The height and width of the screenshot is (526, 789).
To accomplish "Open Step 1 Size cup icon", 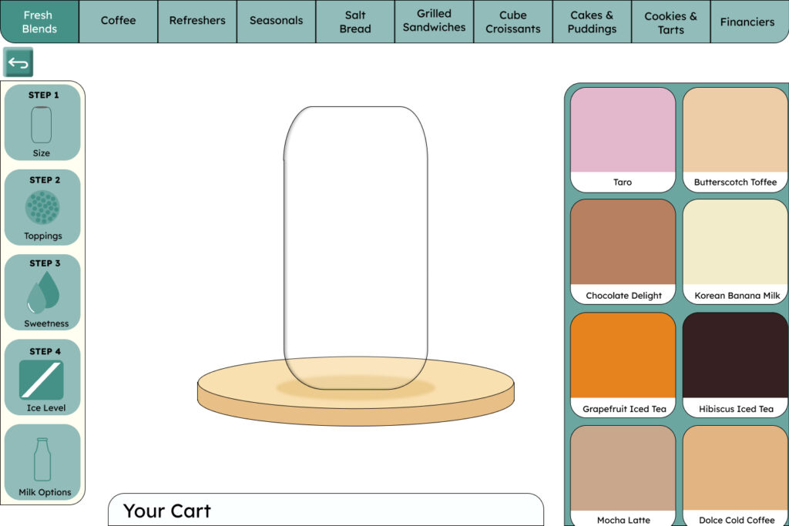I will click(42, 124).
